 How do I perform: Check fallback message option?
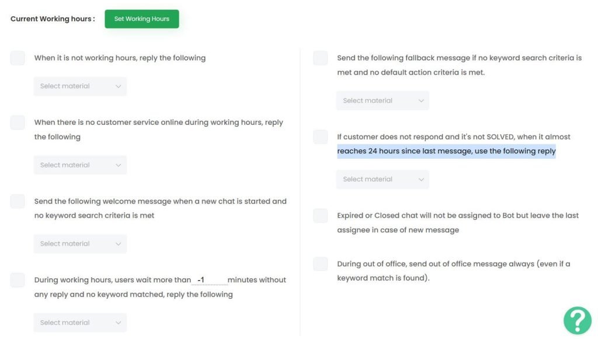click(321, 58)
